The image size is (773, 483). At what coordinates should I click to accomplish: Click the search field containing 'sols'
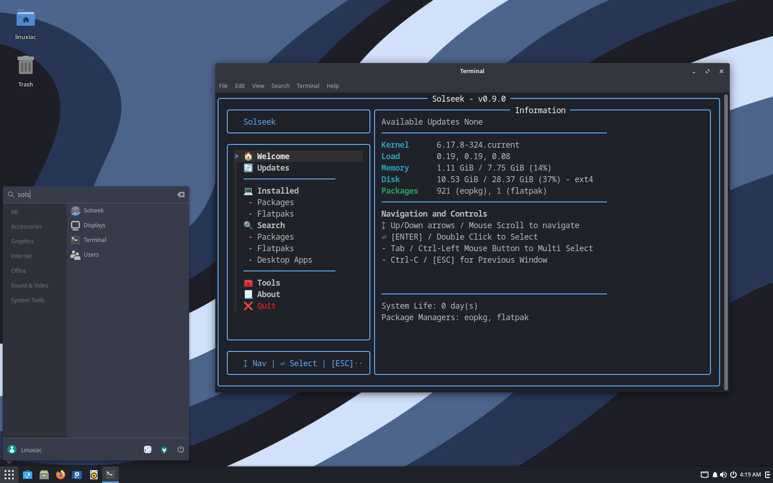click(92, 195)
